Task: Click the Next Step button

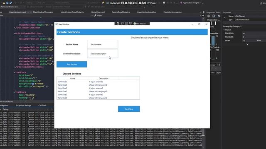Action: pyautogui.click(x=129, y=109)
